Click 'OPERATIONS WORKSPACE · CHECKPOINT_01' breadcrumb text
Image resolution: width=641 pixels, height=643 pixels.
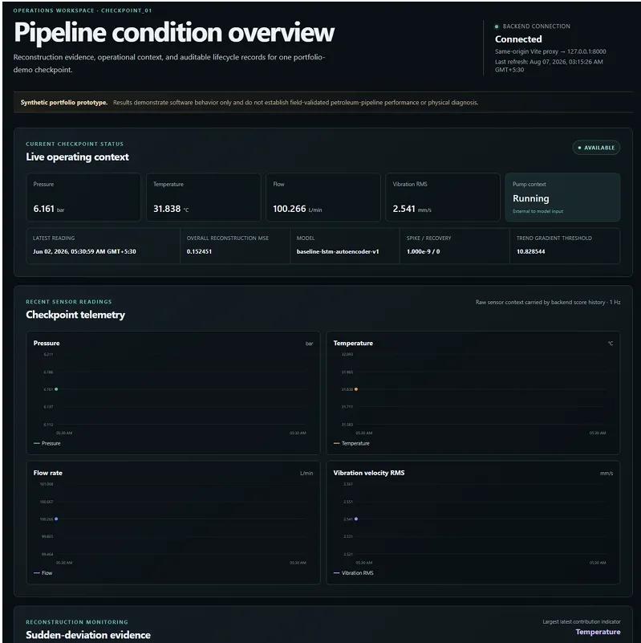pyautogui.click(x=83, y=10)
